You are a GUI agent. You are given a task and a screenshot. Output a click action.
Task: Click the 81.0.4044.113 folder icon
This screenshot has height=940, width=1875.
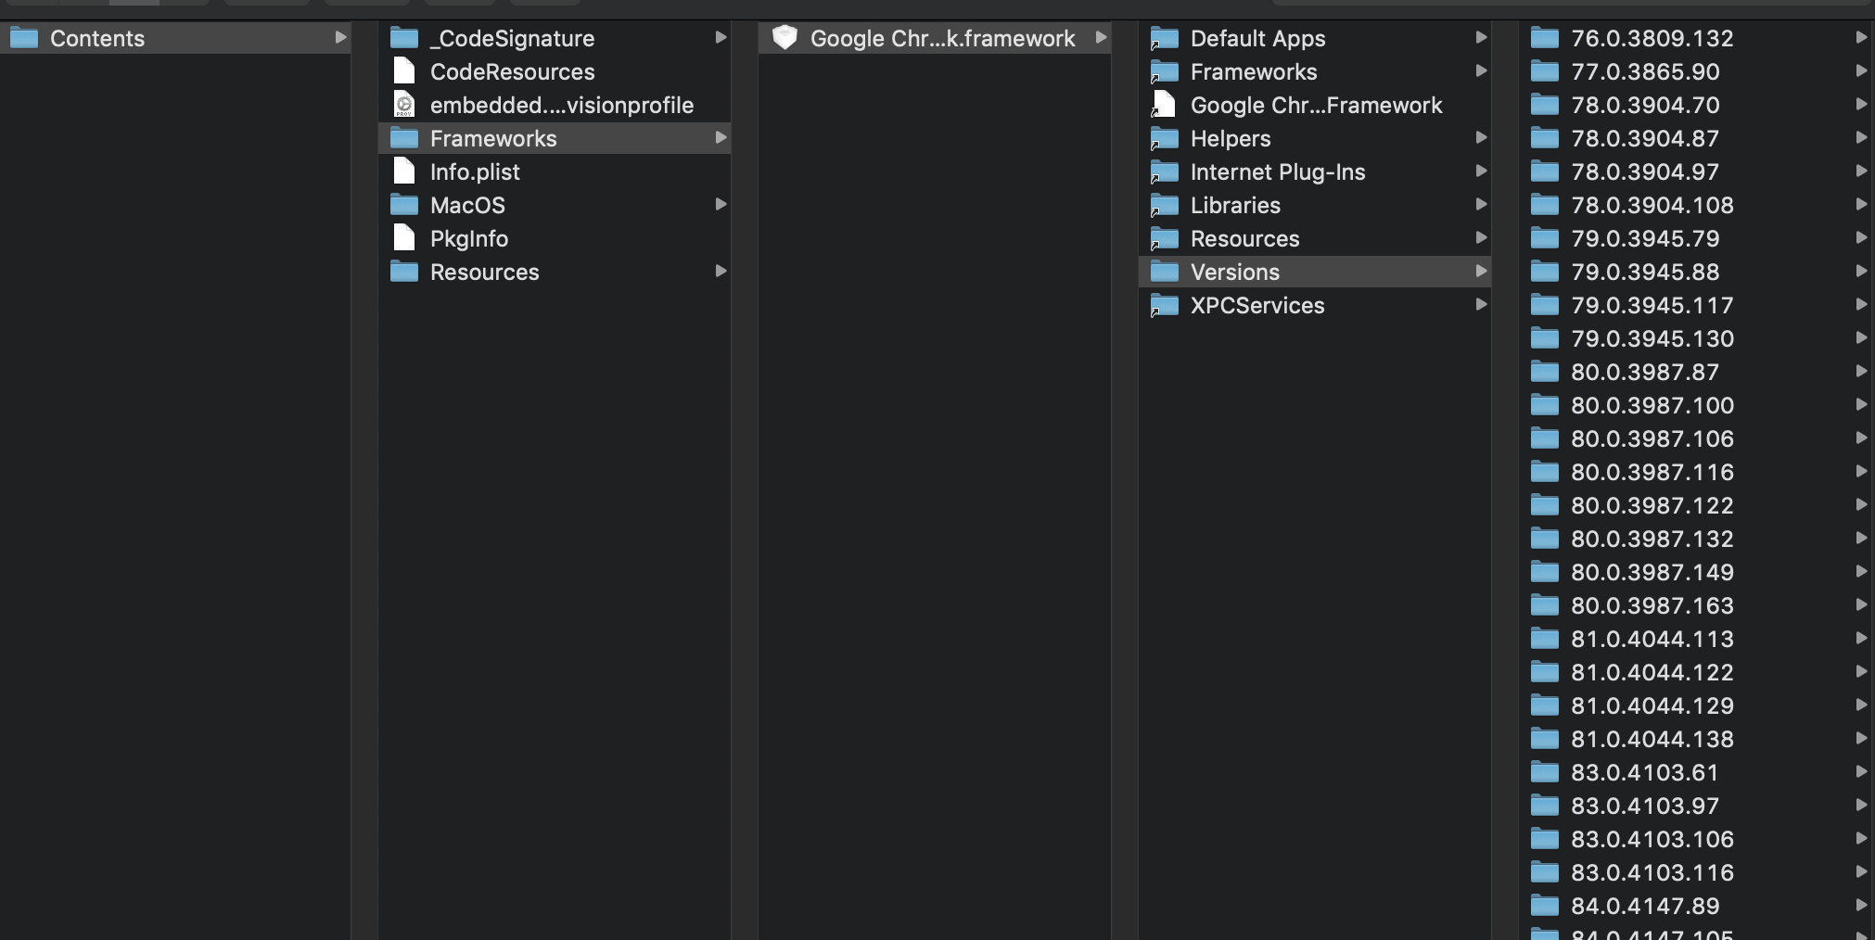pyautogui.click(x=1544, y=639)
